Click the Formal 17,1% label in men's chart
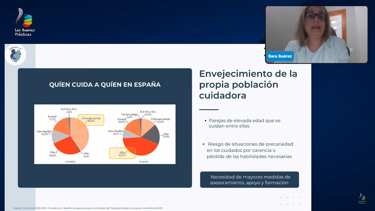The image size is (375, 211). coord(52,118)
